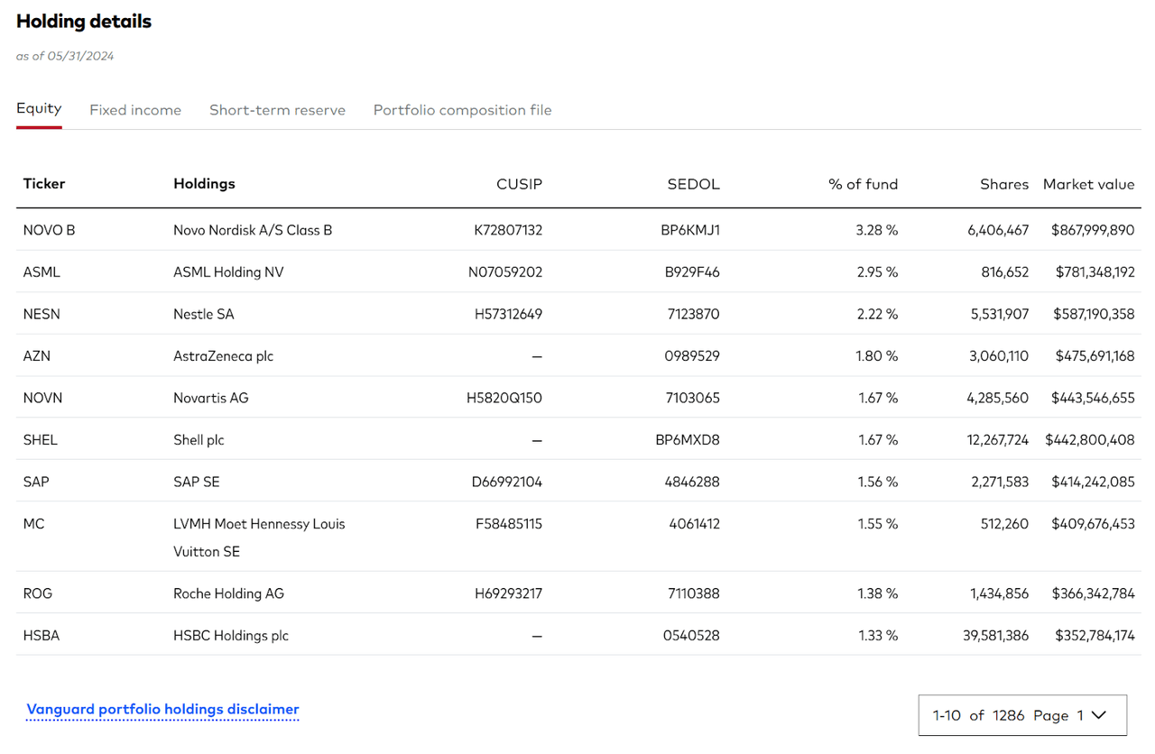Click the Market value column header
This screenshot has width=1155, height=754.
(x=1089, y=184)
